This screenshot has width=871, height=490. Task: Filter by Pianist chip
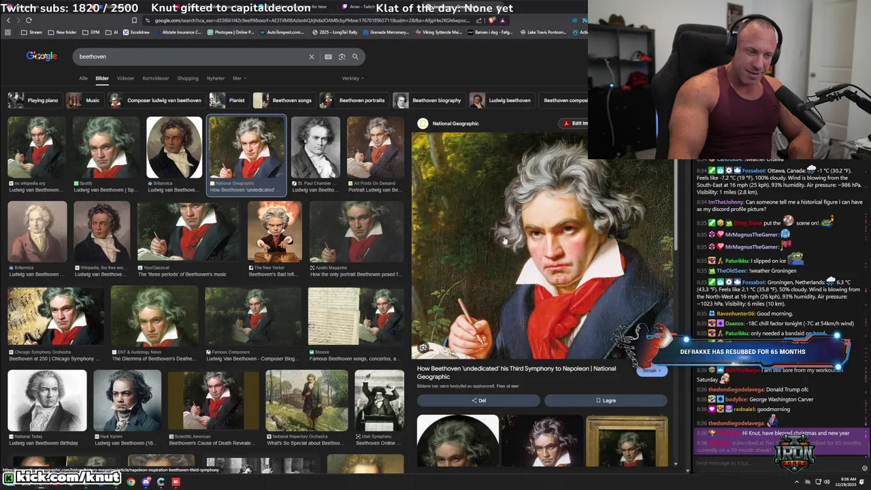(229, 100)
